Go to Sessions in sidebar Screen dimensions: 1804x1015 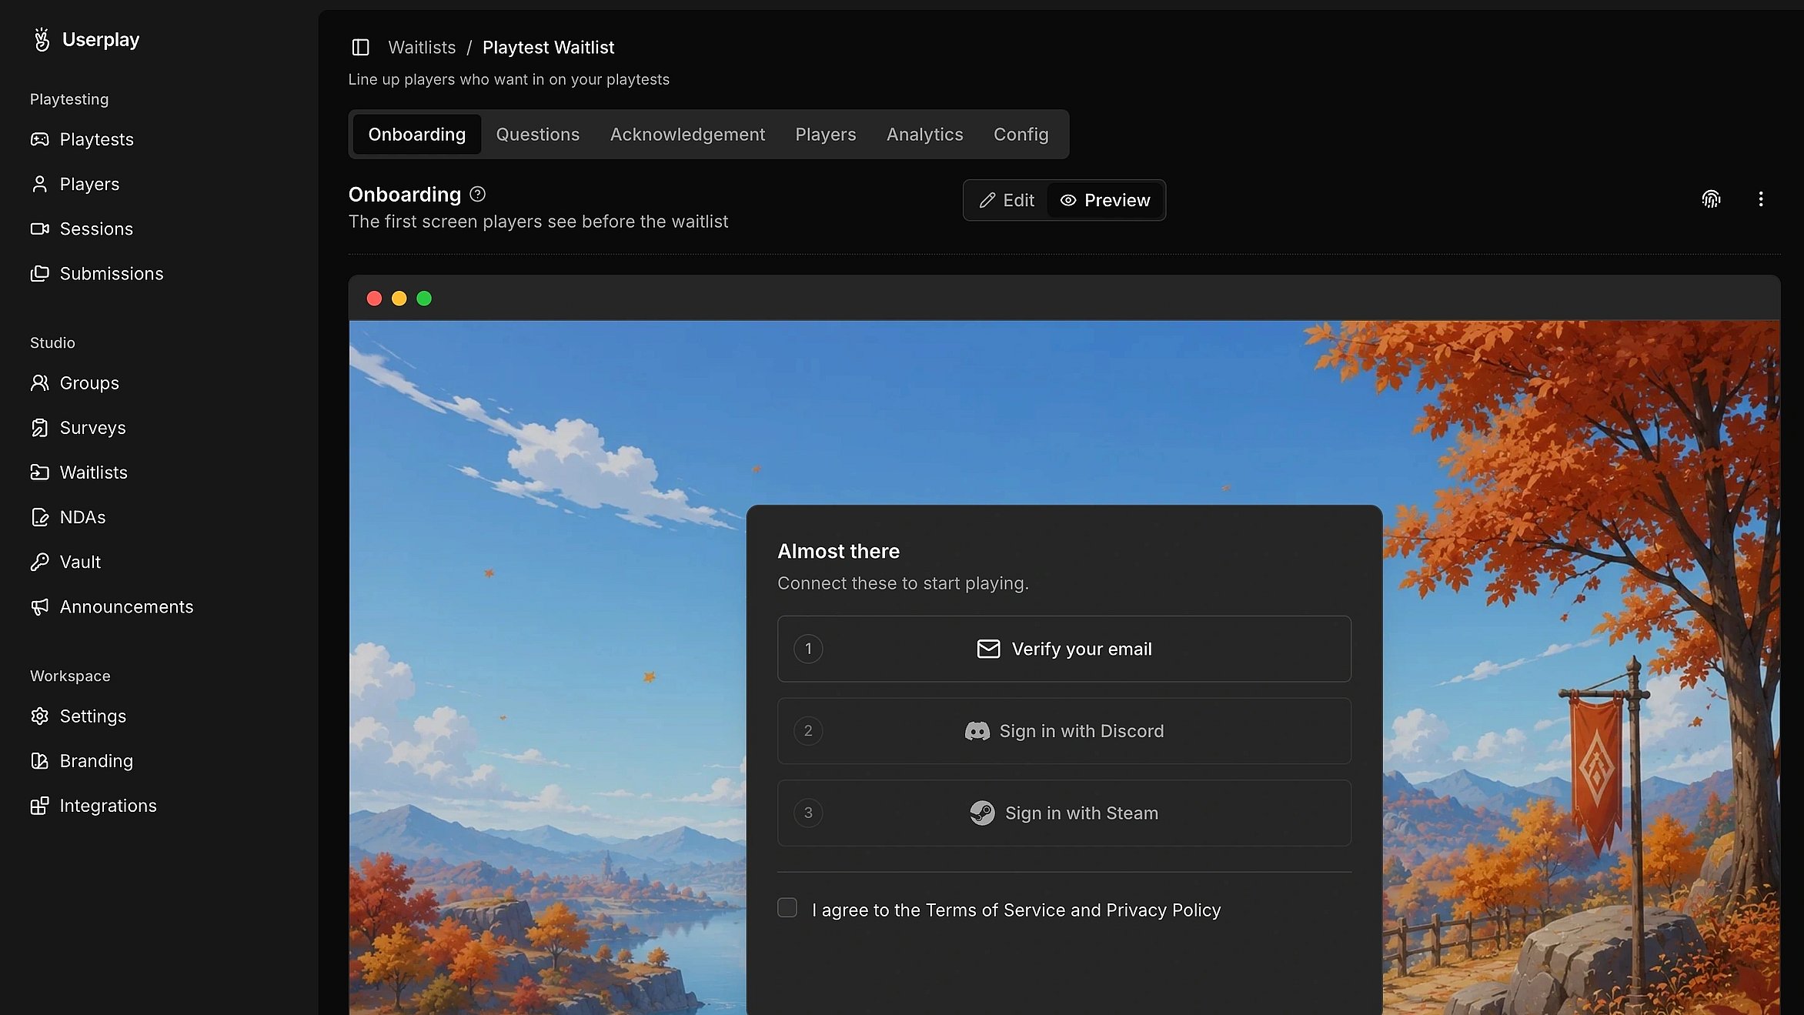click(x=82, y=229)
